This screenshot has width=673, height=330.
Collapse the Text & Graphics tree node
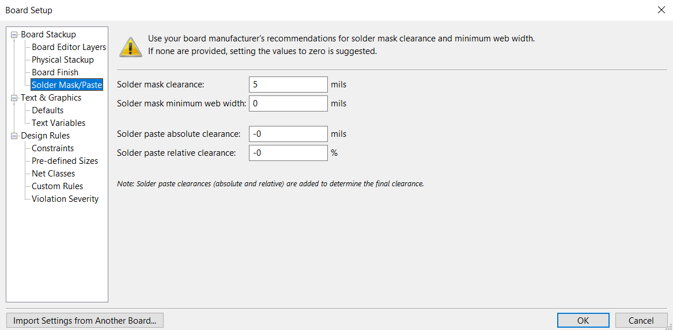click(15, 98)
